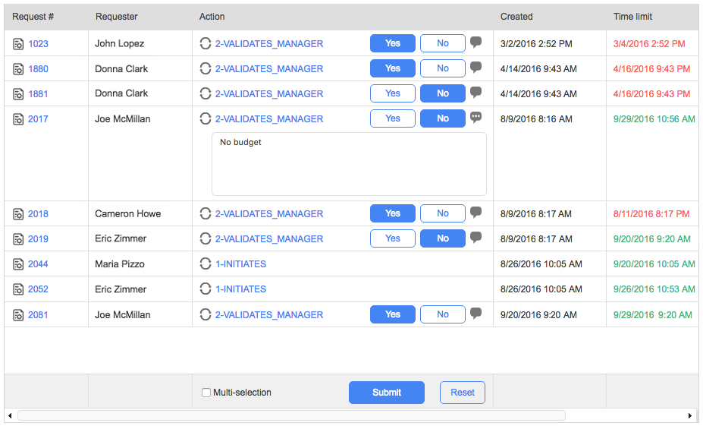This screenshot has width=703, height=426.
Task: Click the filled comment icon for request 2017
Action: coord(475,118)
